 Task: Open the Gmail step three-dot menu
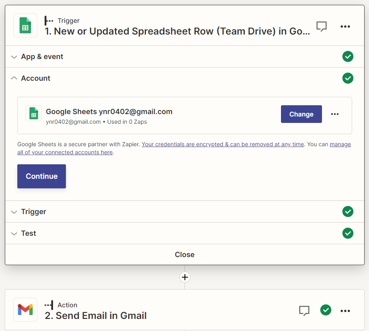(x=345, y=311)
